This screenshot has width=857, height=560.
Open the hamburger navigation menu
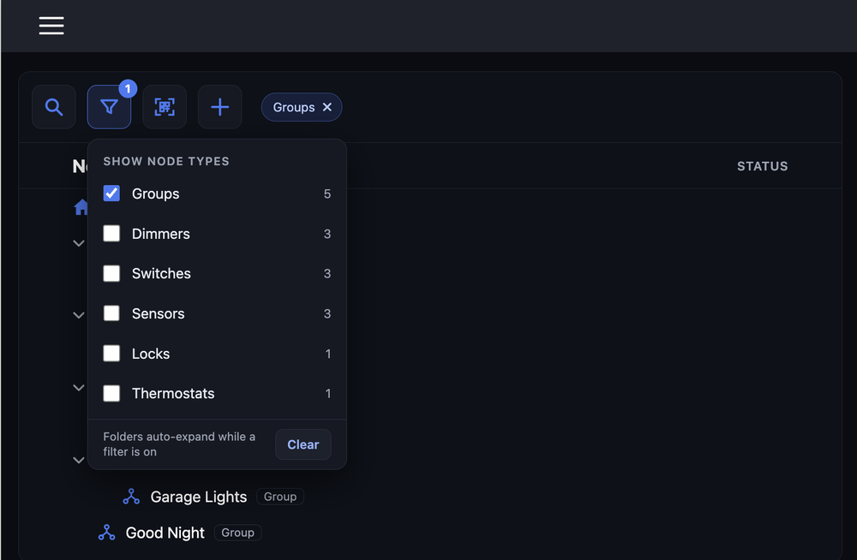tap(51, 26)
